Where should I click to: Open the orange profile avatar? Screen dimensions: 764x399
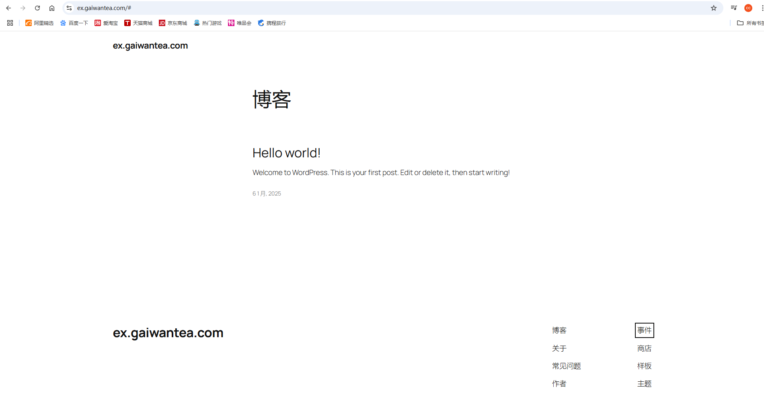(748, 8)
